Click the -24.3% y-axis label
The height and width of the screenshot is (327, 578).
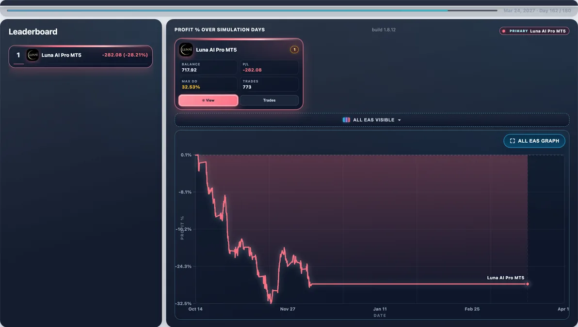[x=184, y=267]
